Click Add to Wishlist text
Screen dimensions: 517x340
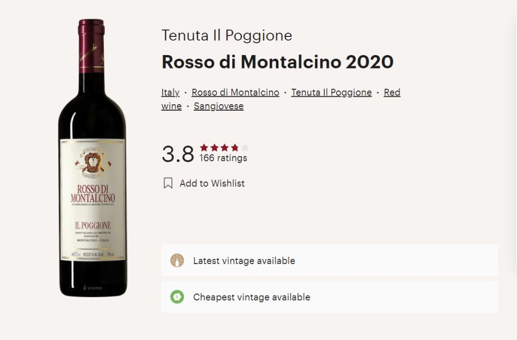coord(212,183)
